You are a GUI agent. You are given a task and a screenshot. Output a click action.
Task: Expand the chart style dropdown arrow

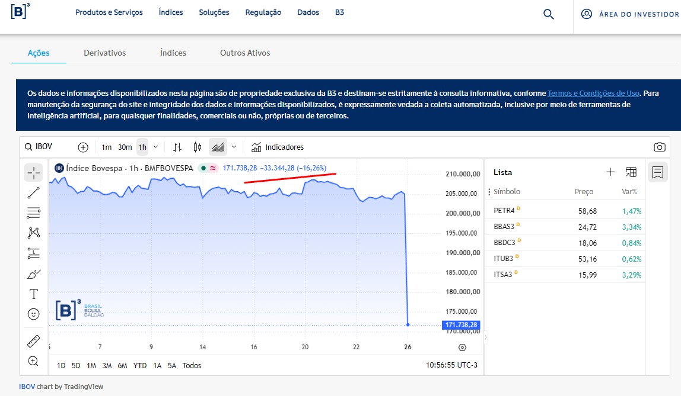[x=234, y=147]
